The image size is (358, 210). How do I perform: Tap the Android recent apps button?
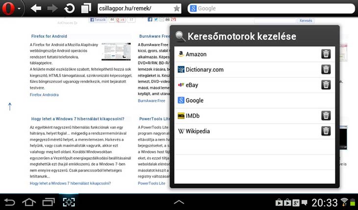click(x=49, y=202)
